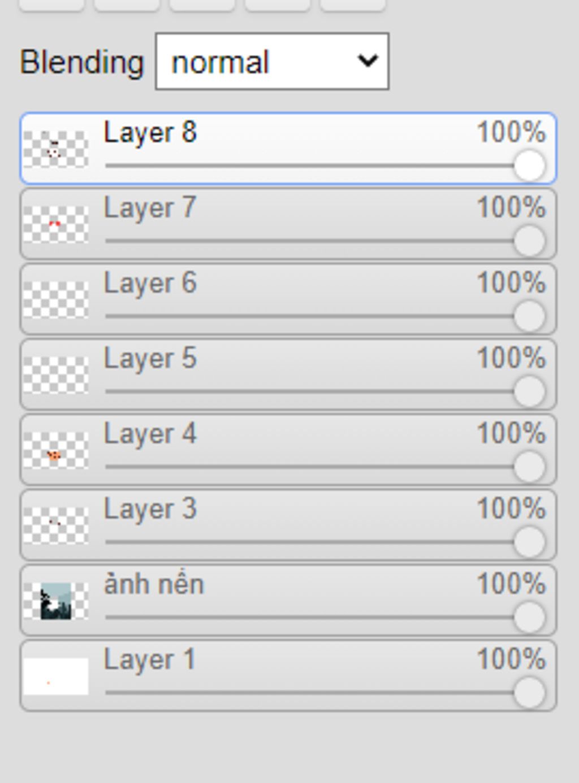The image size is (579, 783).
Task: Select Layer 6 by its name label
Action: pos(150,284)
